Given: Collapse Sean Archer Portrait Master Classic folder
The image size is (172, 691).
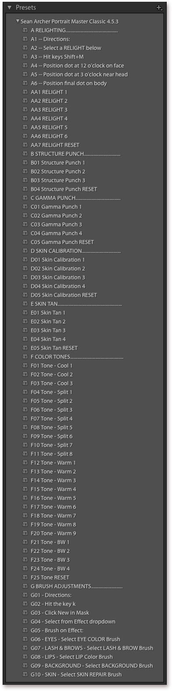Looking at the screenshot, I should pos(18,21).
